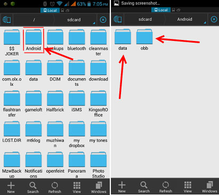Open the muzhiwan folder
Viewport: 219px width, 195px height.
pyautogui.click(x=55, y=134)
